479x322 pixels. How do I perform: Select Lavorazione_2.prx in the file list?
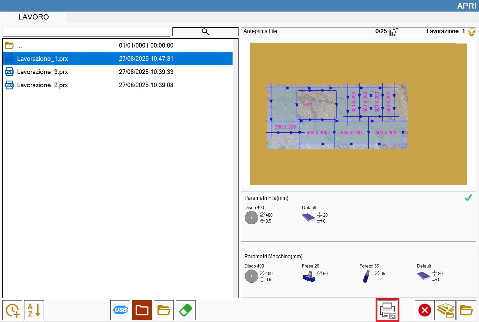[x=118, y=85]
